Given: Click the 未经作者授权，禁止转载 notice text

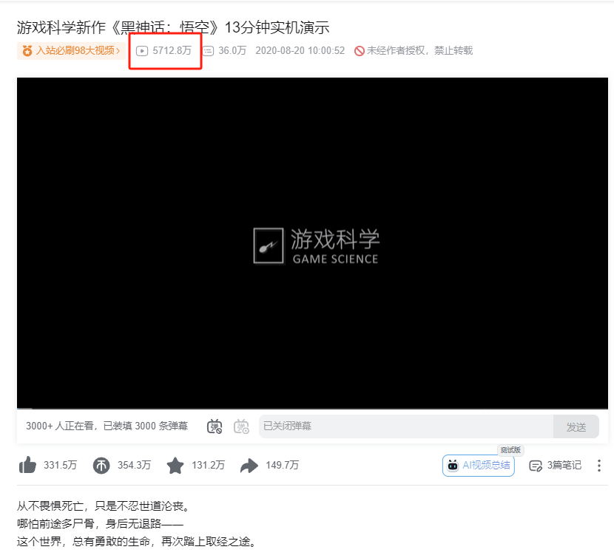Looking at the screenshot, I should 419,50.
